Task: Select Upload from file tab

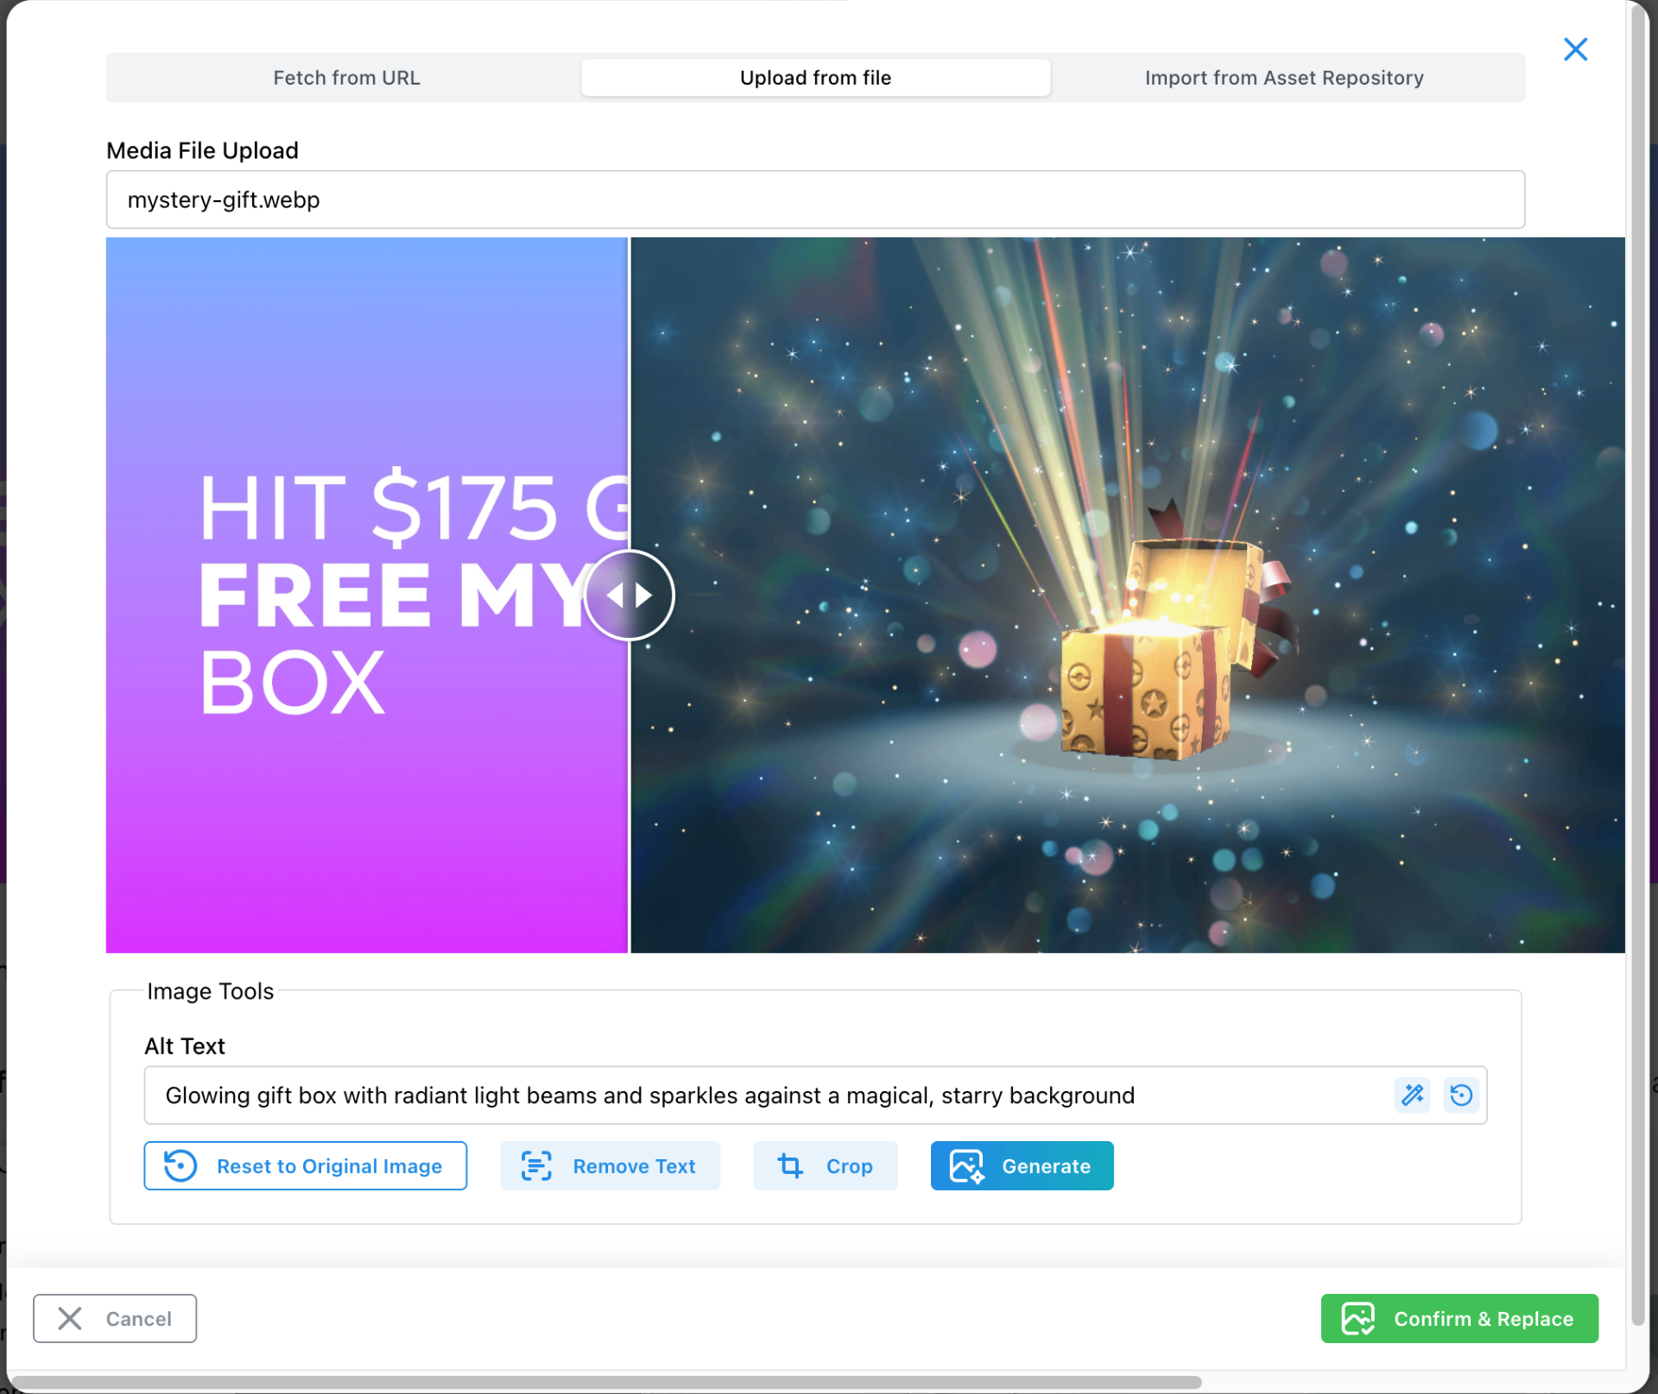Action: click(814, 78)
